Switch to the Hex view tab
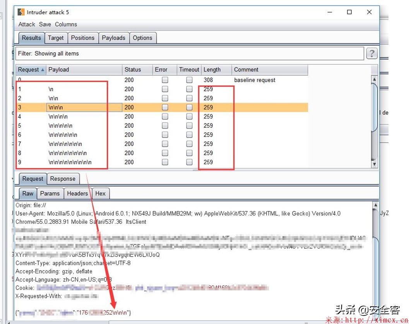 click(101, 194)
